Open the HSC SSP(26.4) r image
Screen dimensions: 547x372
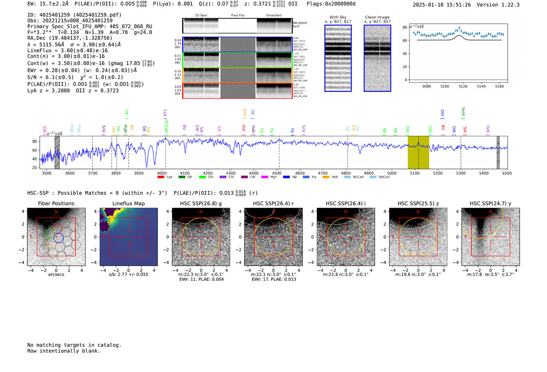click(273, 237)
